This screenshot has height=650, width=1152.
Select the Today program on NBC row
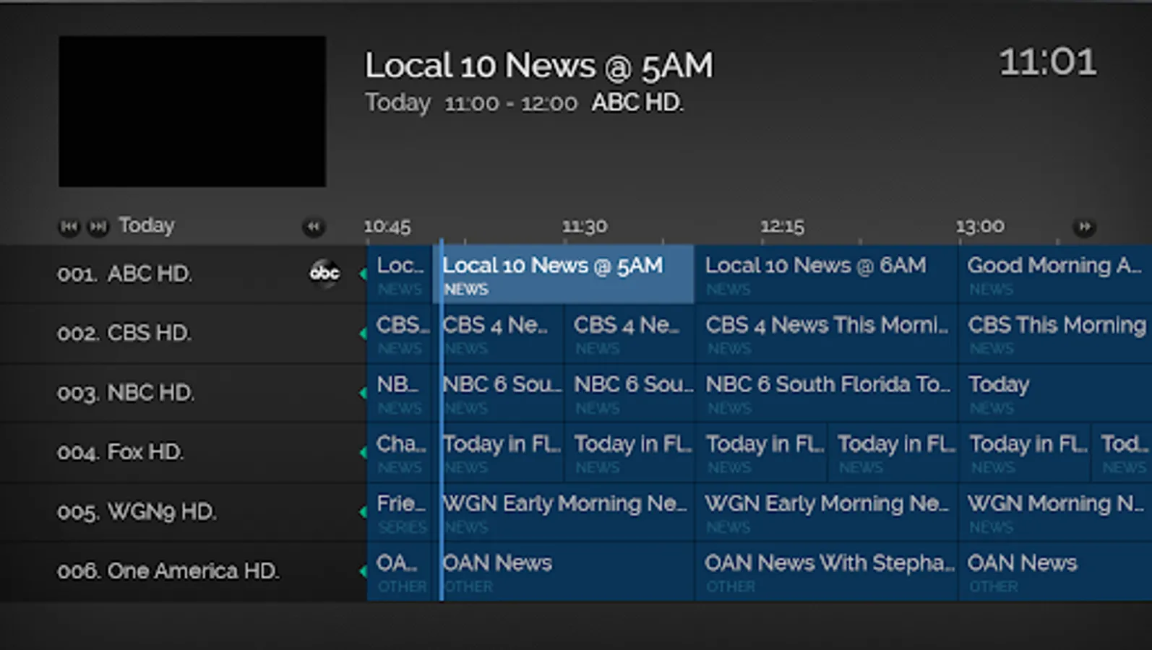tap(1055, 393)
